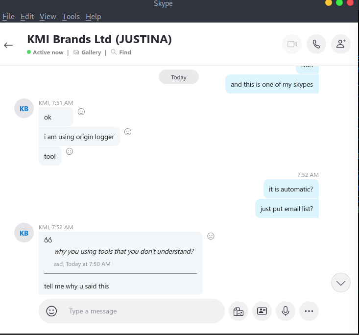
Task: Record a voice message with microphone
Action: (x=285, y=311)
